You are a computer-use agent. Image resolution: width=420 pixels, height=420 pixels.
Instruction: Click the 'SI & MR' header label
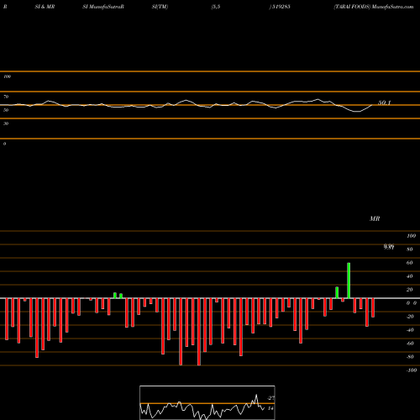point(45,7)
